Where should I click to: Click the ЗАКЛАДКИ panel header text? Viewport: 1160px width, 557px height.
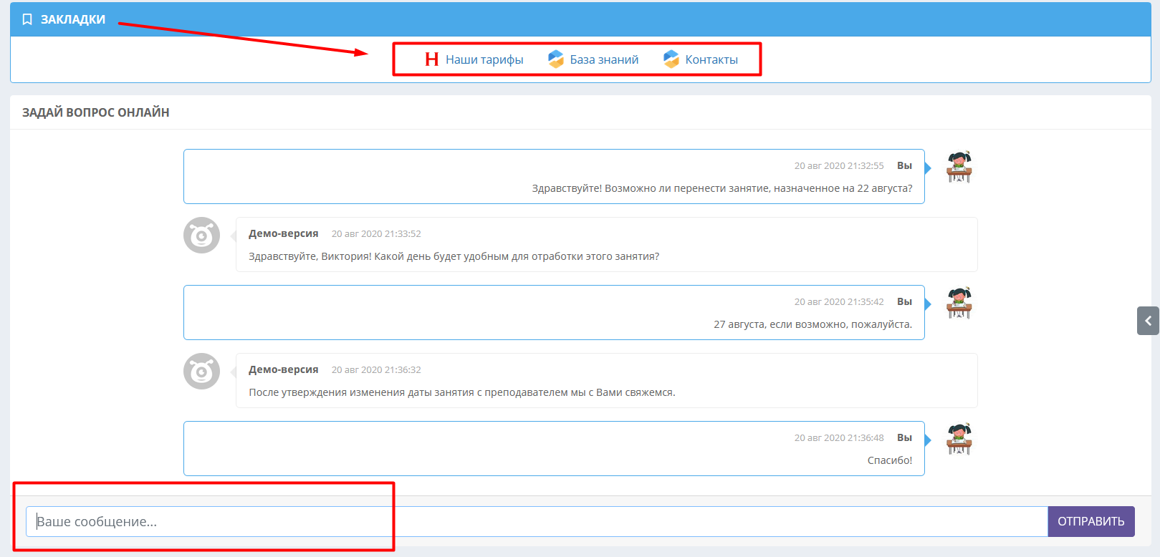click(73, 19)
